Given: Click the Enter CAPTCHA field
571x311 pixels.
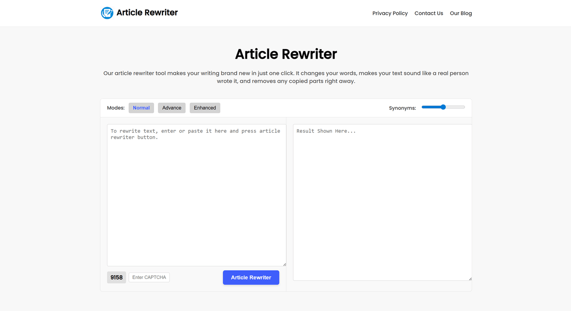Looking at the screenshot, I should tap(149, 277).
